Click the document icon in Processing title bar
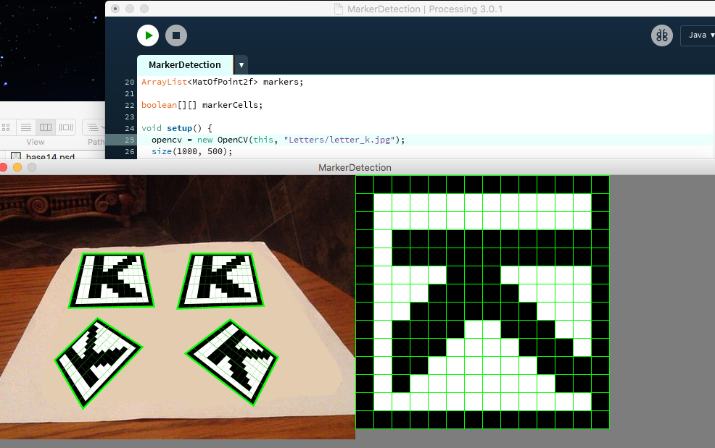Screen dimensions: 715x448 pos(338,9)
